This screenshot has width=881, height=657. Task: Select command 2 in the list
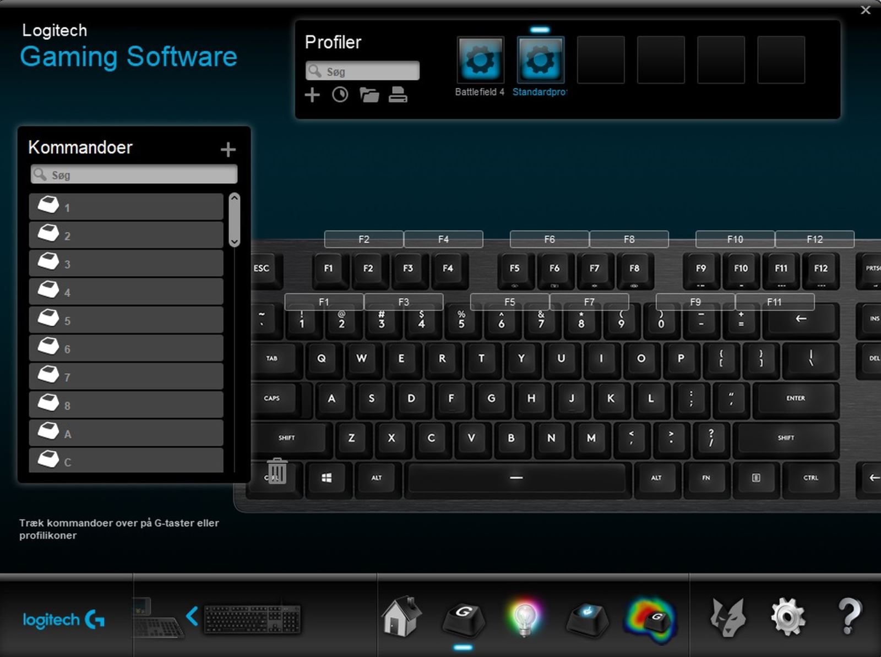pyautogui.click(x=126, y=234)
